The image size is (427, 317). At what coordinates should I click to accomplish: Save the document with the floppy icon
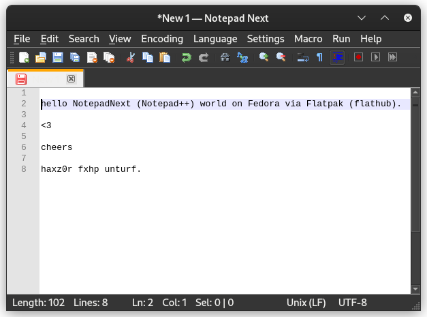pyautogui.click(x=58, y=58)
